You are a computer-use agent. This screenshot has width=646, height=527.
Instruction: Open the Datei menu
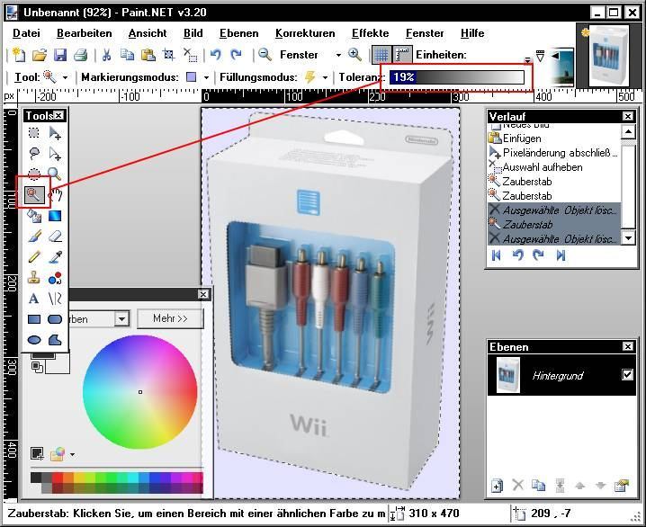26,33
